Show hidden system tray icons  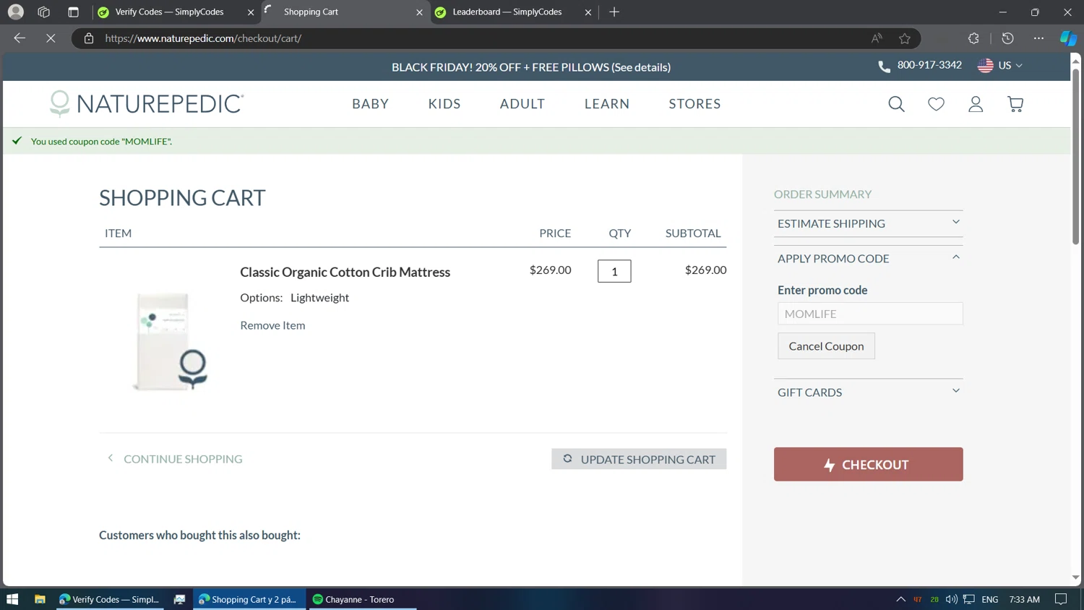(x=900, y=599)
